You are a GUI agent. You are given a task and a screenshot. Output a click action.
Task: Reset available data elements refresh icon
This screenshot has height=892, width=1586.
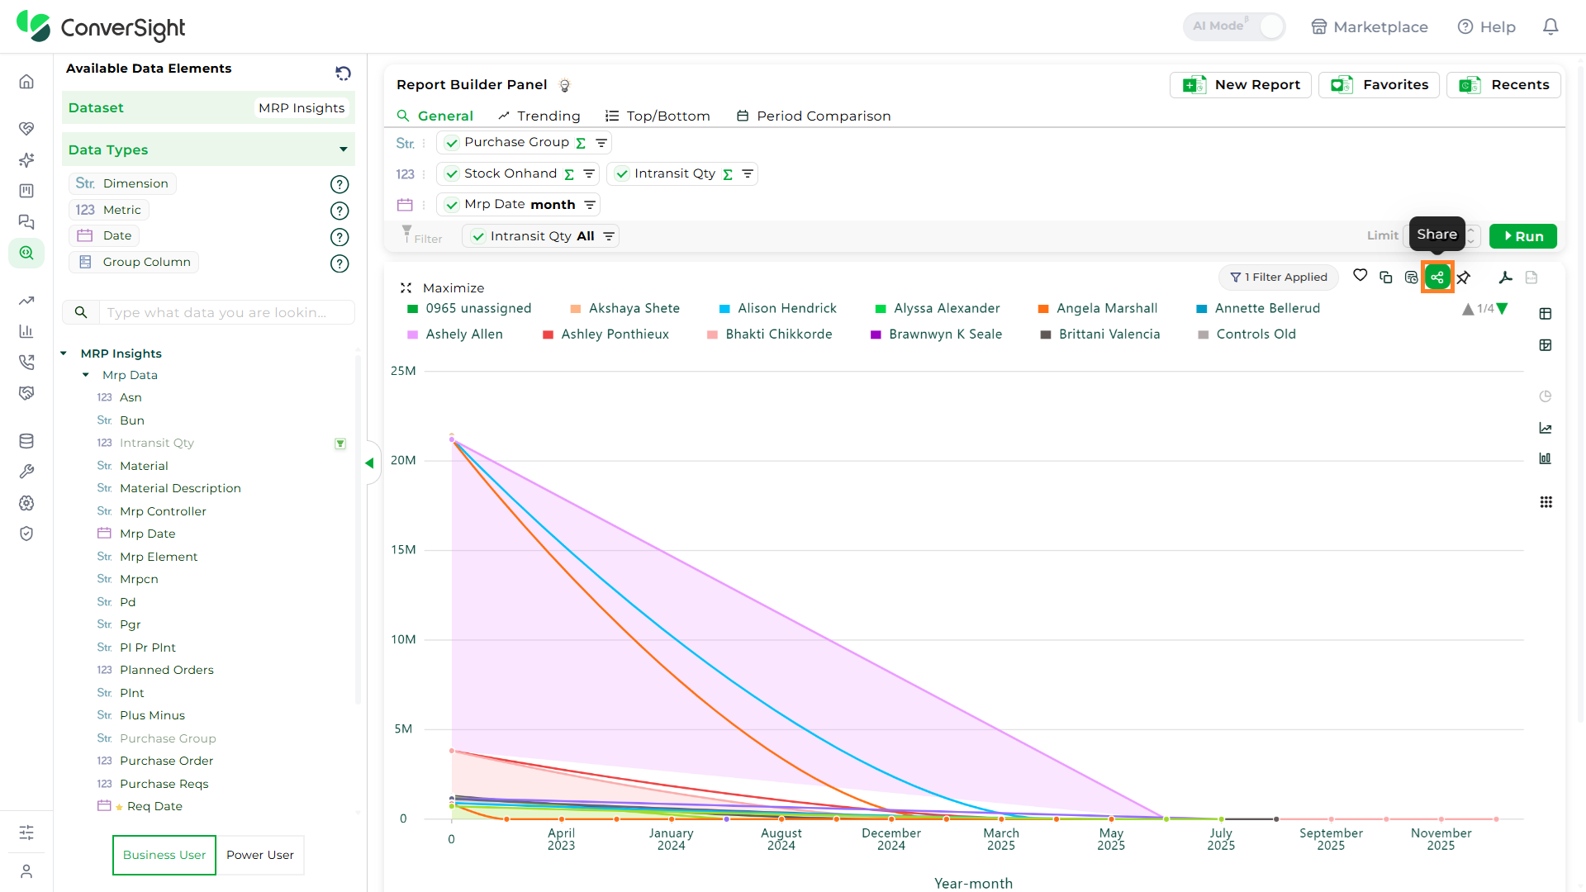point(343,74)
